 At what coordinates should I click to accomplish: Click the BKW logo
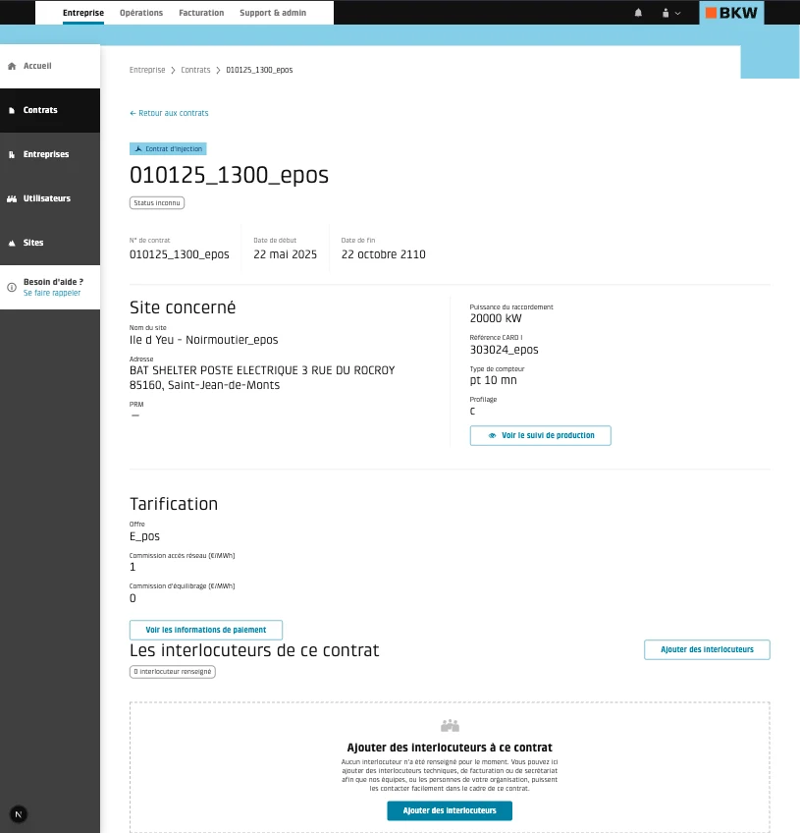[731, 13]
